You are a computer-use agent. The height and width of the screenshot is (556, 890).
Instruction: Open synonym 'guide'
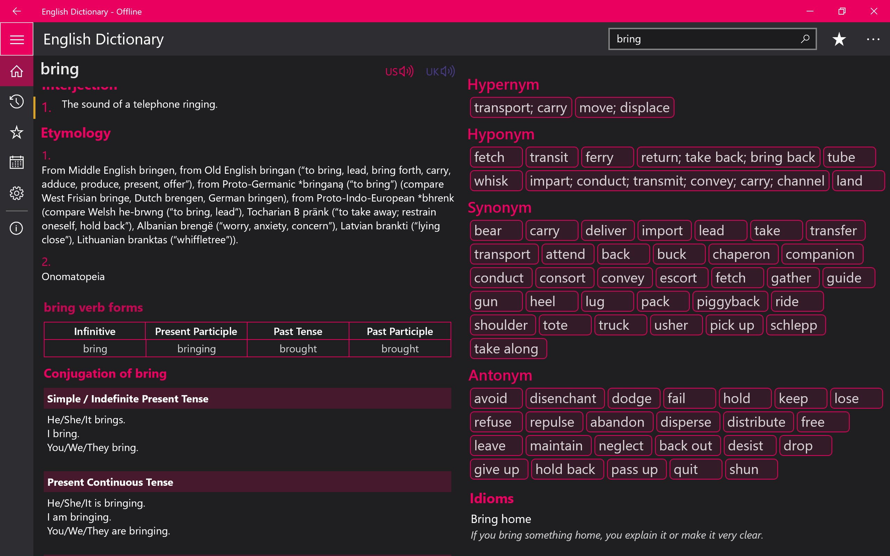point(849,278)
